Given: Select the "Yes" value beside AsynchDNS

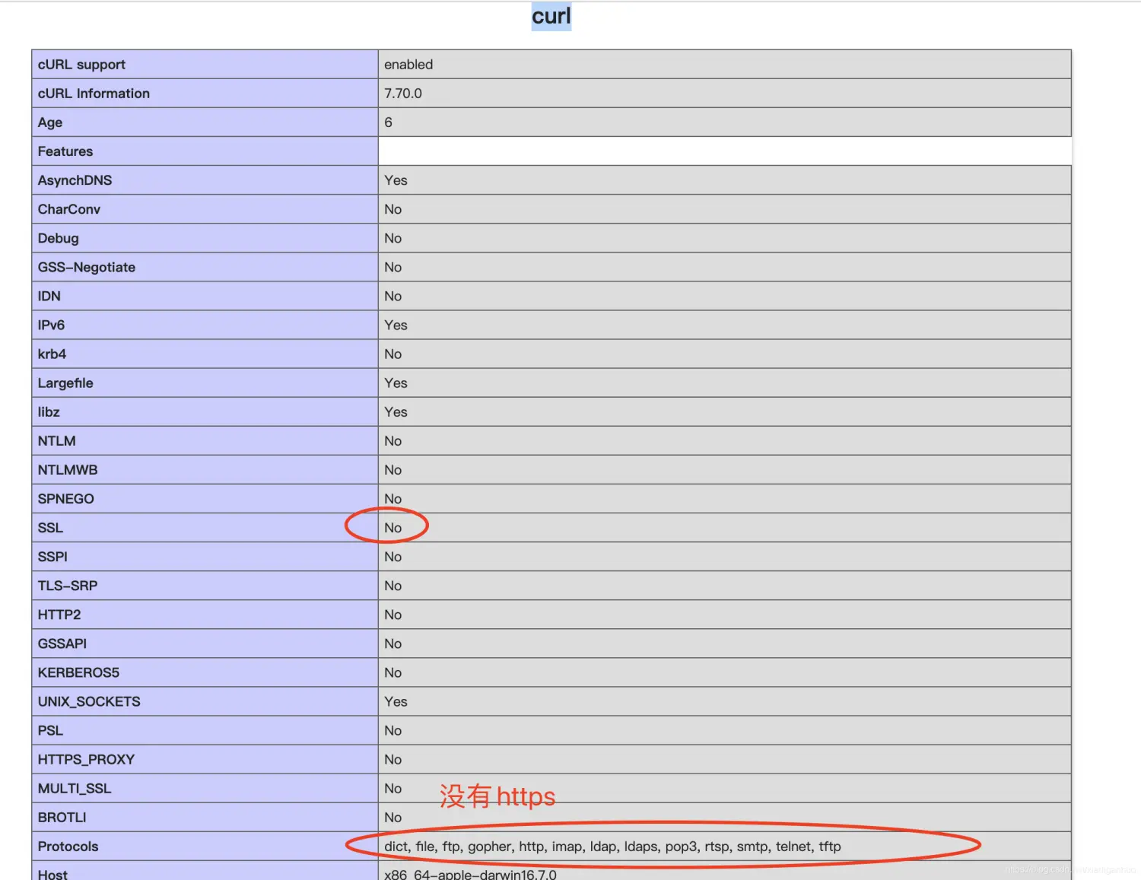Looking at the screenshot, I should [x=396, y=180].
